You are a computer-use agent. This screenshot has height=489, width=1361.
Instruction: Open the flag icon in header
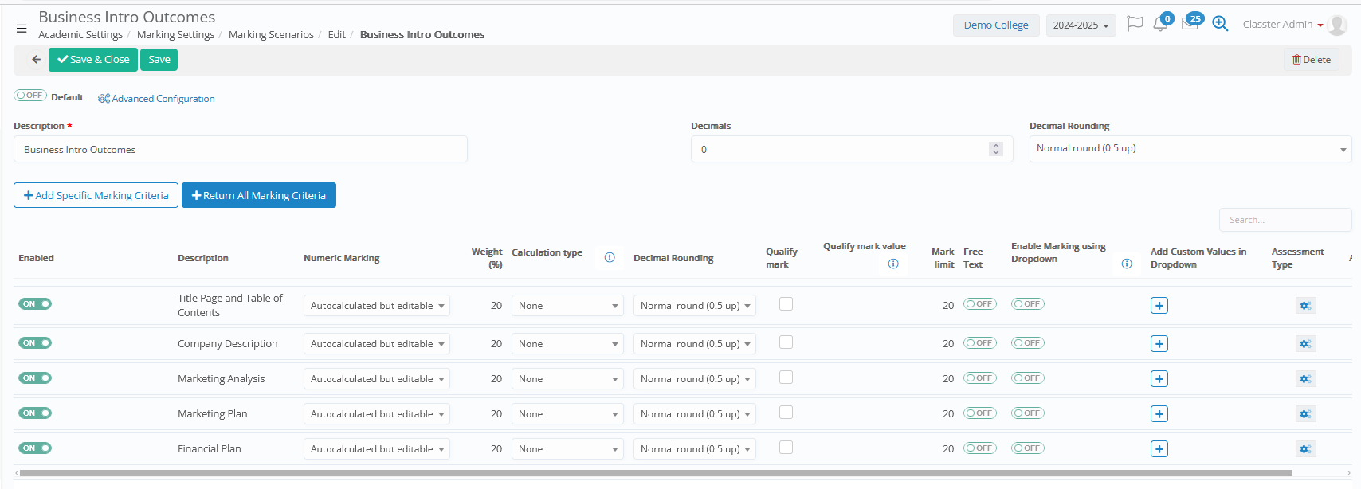[1135, 24]
